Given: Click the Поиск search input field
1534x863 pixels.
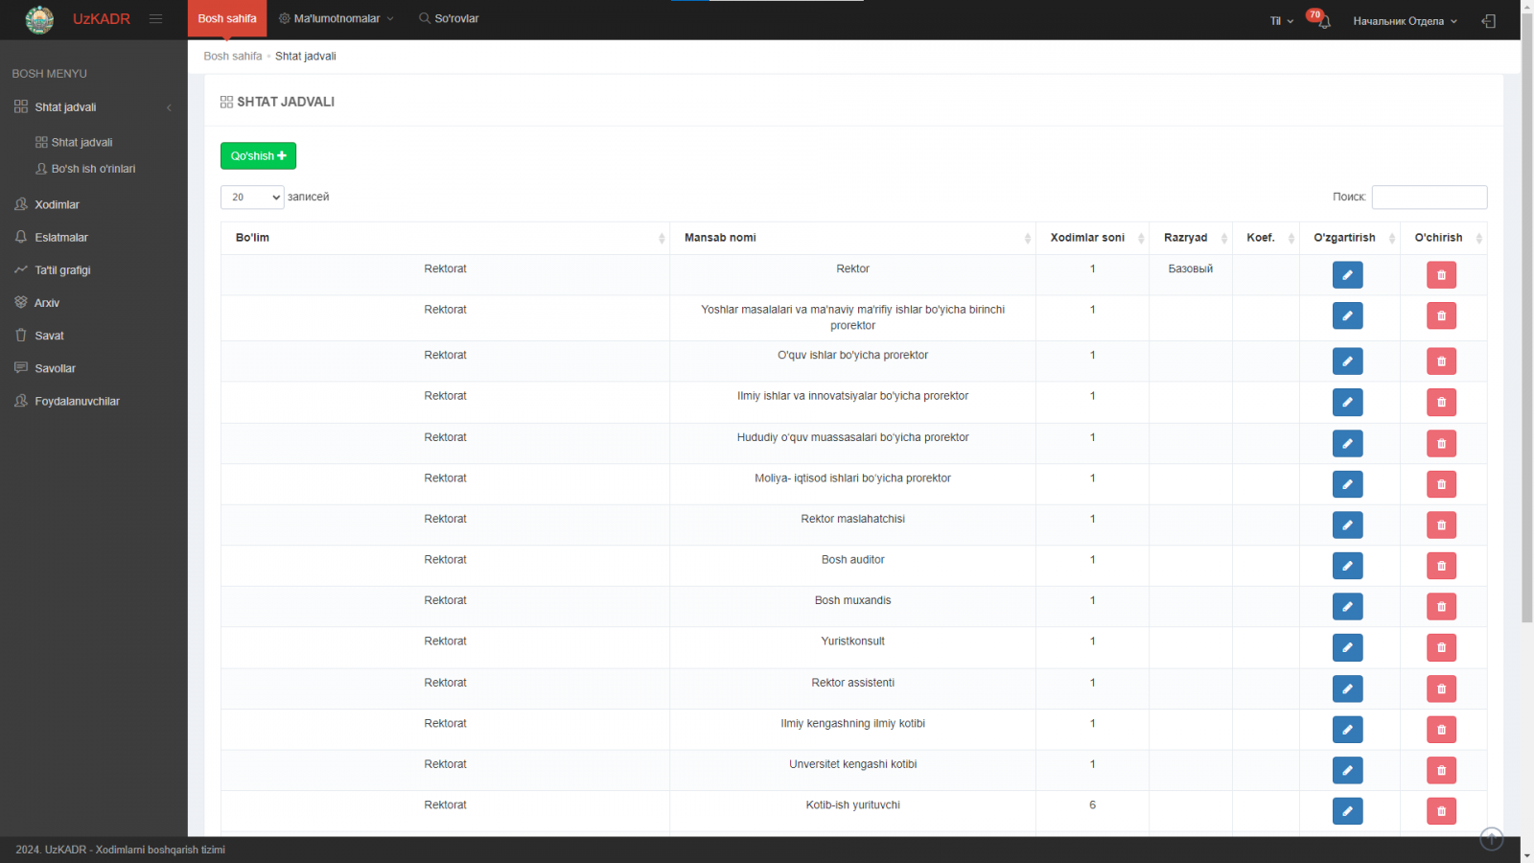Looking at the screenshot, I should [1429, 198].
